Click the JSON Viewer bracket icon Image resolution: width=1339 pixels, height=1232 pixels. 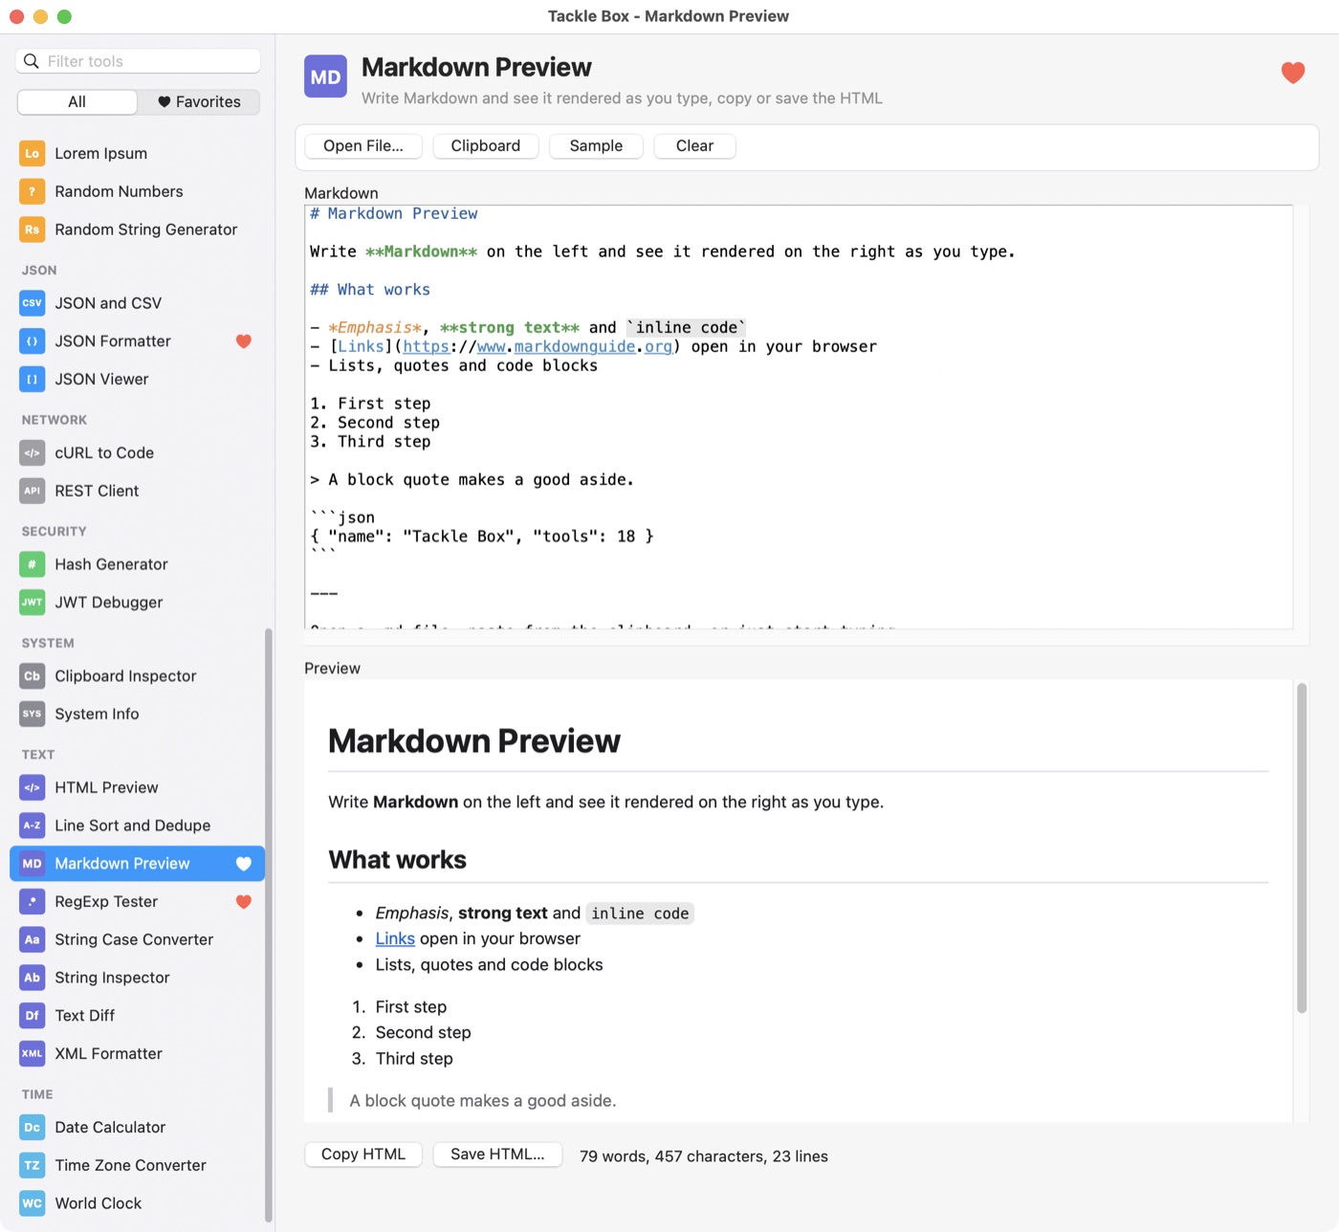(x=32, y=380)
